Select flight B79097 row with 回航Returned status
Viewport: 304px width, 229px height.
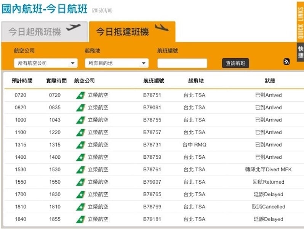pyautogui.click(x=152, y=182)
